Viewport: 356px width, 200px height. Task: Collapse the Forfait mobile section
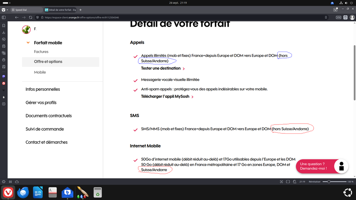[28, 43]
